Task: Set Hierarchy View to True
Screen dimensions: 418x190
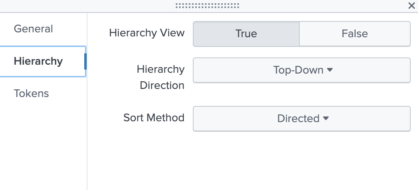Action: (246, 34)
